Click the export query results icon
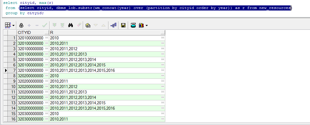The image size is (310, 125). point(133,26)
